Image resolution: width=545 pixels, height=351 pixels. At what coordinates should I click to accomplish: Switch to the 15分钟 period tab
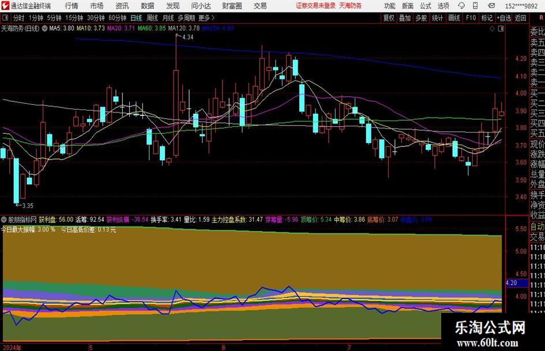[x=74, y=18]
